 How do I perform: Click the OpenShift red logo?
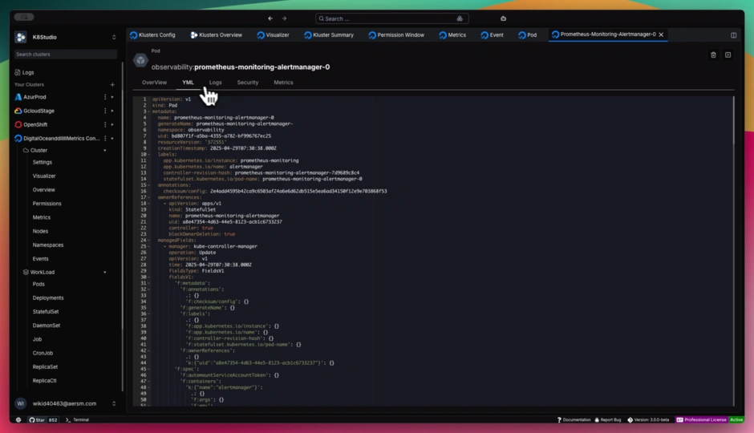[18, 124]
